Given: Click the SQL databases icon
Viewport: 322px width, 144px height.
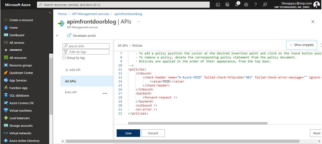Looking at the screenshot, I should 6,95.
